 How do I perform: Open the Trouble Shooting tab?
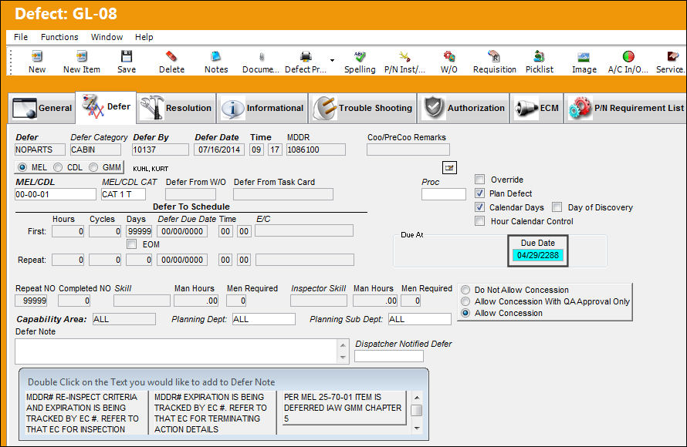tap(362, 109)
